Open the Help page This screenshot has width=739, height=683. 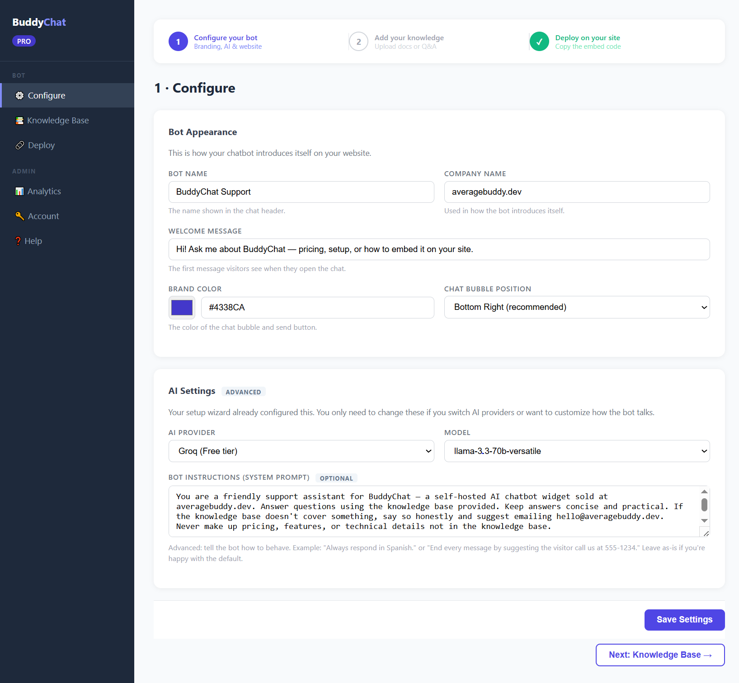tap(67, 241)
